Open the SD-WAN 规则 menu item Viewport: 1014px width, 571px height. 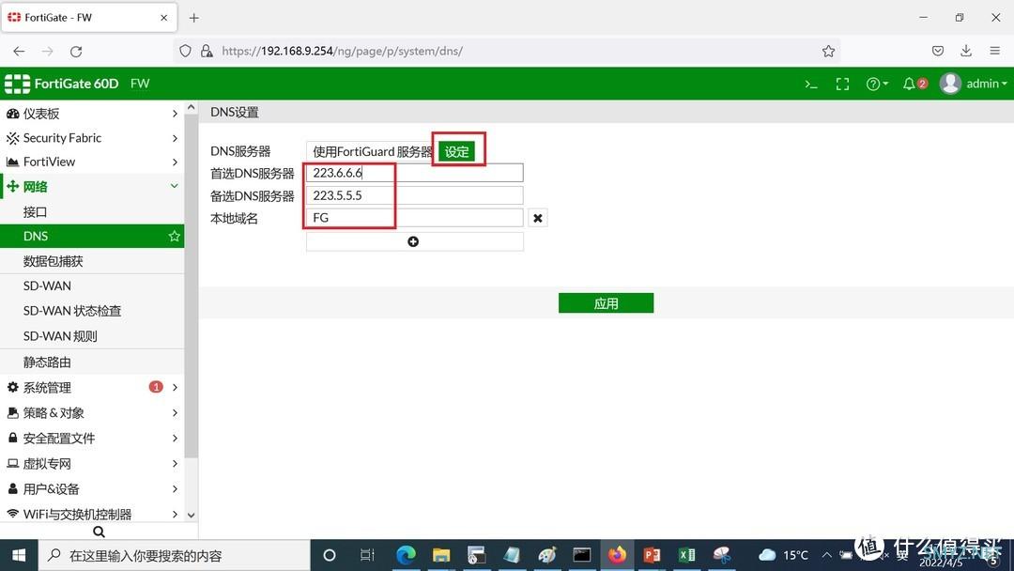pos(60,336)
